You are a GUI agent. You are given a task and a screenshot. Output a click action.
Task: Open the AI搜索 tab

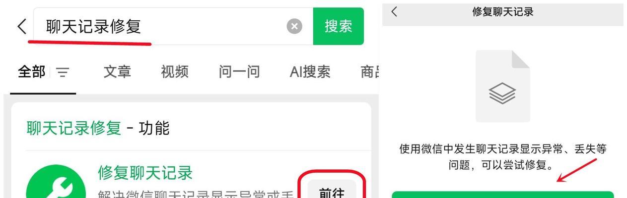click(x=310, y=72)
